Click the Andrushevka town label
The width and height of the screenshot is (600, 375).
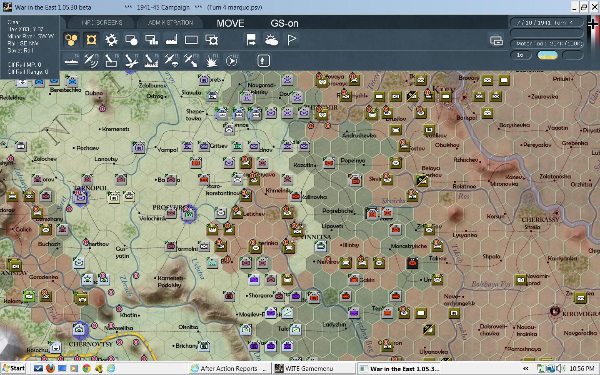coord(359,135)
